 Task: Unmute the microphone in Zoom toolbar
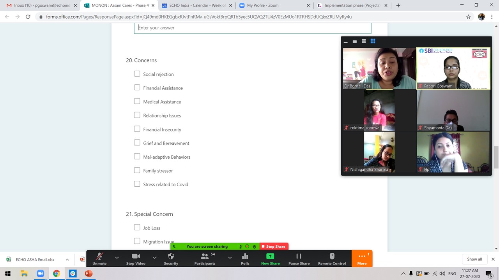coord(99,259)
